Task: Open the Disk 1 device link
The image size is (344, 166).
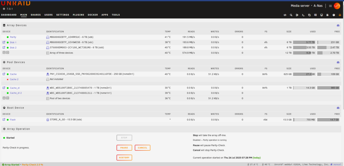Action: [13, 42]
